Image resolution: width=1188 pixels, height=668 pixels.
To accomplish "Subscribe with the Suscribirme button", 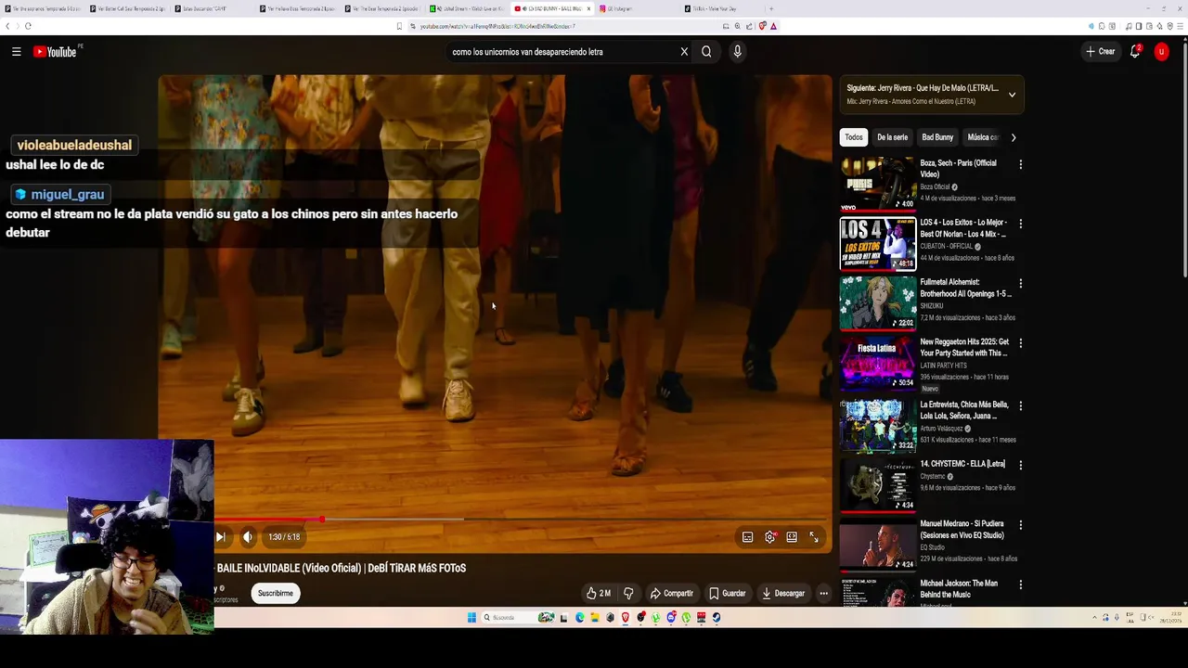I will (x=276, y=593).
